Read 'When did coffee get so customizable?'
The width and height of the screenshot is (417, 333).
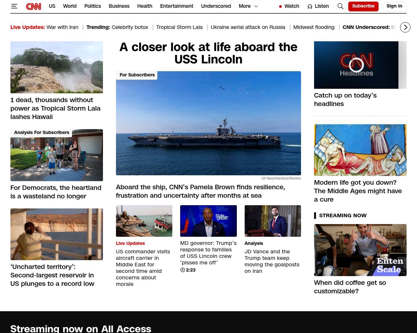click(350, 287)
